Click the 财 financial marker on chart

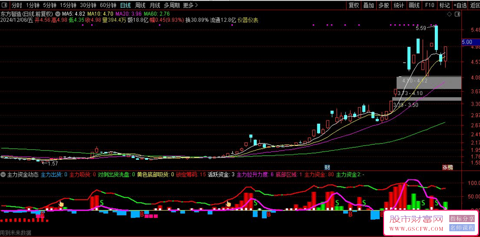(x=327, y=167)
